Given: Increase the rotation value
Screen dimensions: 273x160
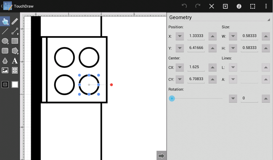Looking at the screenshot, I should (266, 99).
